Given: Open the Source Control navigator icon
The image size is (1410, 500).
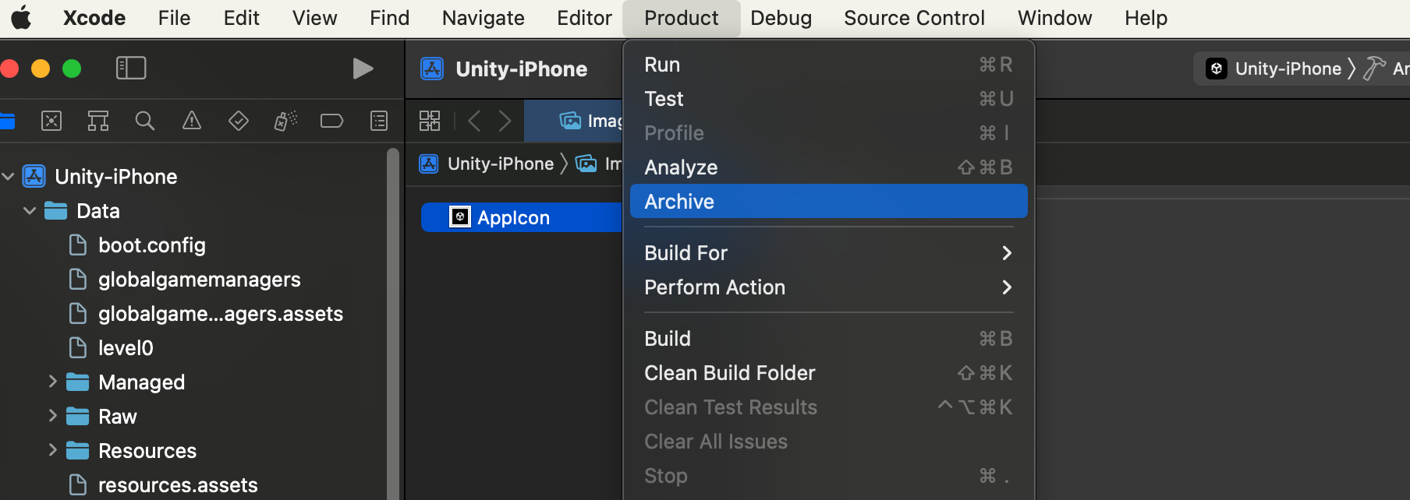Looking at the screenshot, I should (51, 121).
